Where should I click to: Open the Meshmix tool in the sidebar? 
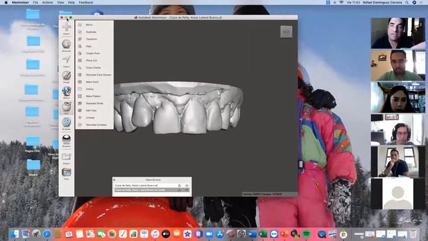click(66, 46)
